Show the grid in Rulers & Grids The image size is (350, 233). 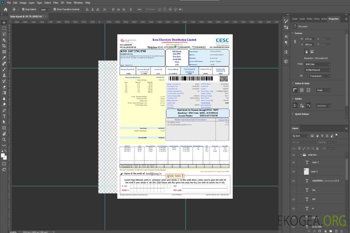click(x=301, y=90)
